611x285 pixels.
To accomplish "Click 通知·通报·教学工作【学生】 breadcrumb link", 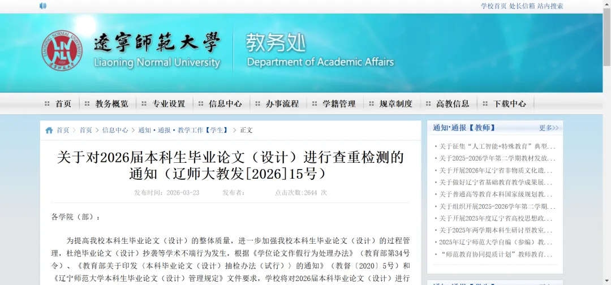I will tap(183, 130).
